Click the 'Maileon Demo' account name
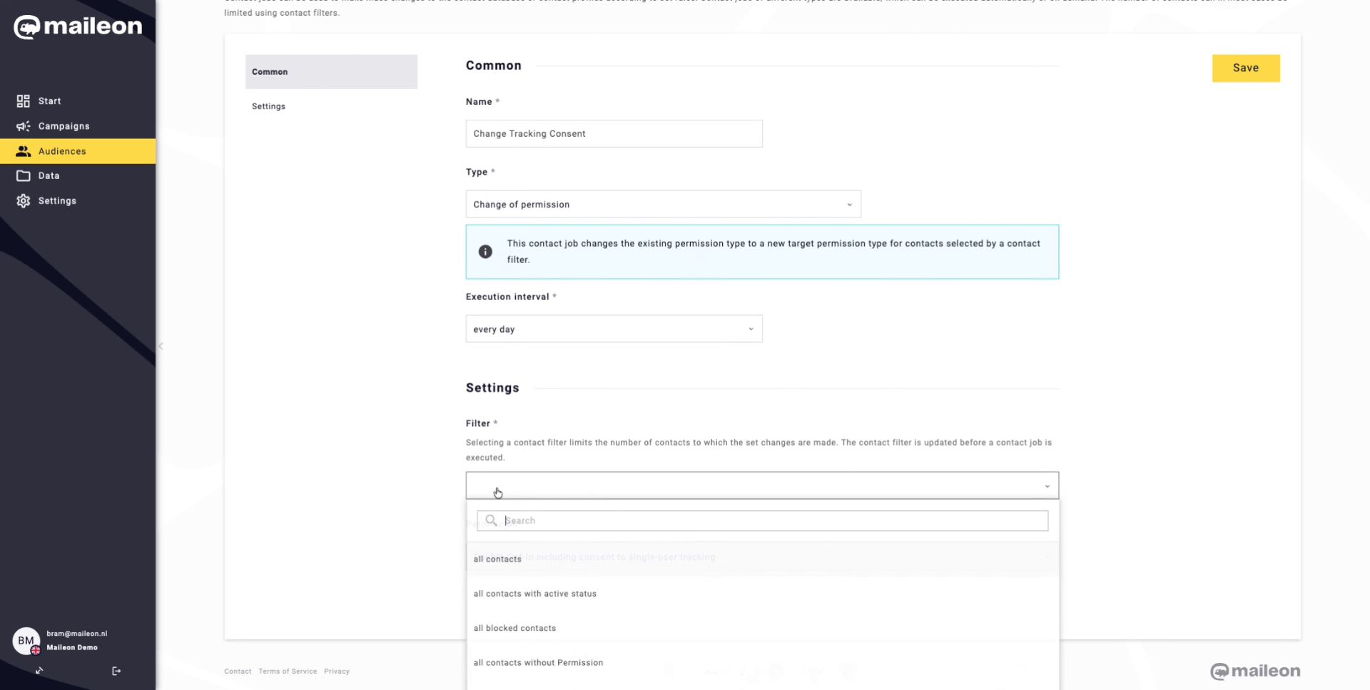The image size is (1370, 690). tap(72, 648)
